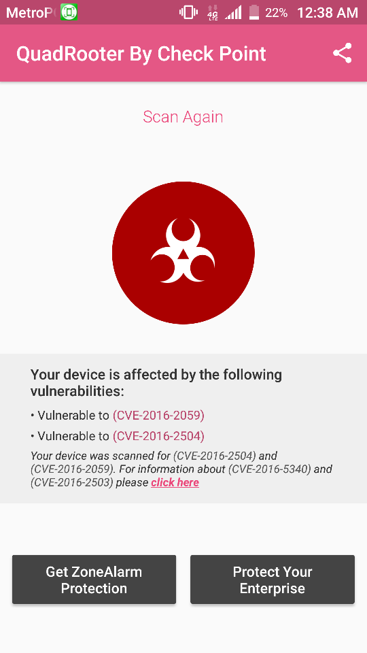Tap Protect Your Enterprise button
Viewport: 367px width, 653px height.
(x=273, y=580)
